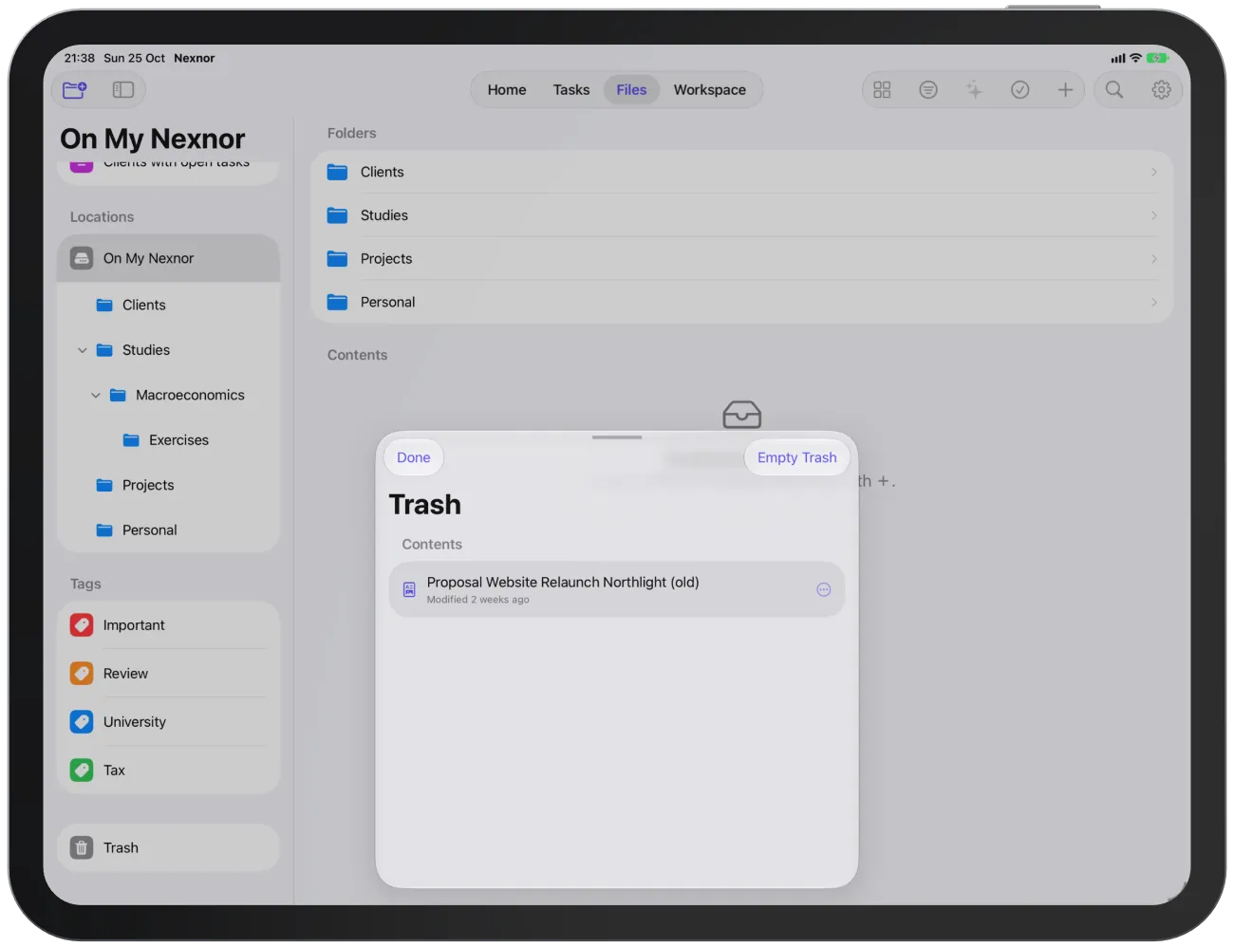Screen dimensions: 1234x947
Task: Open settings with the gear icon
Action: (x=1161, y=90)
